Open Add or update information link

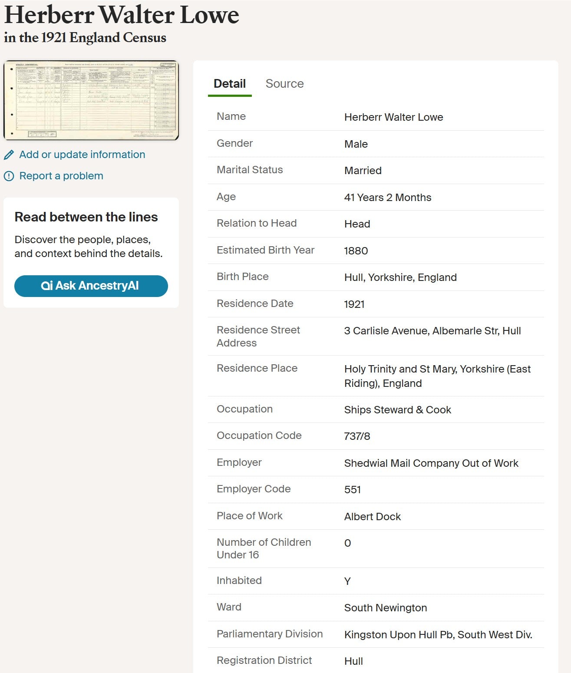point(82,155)
